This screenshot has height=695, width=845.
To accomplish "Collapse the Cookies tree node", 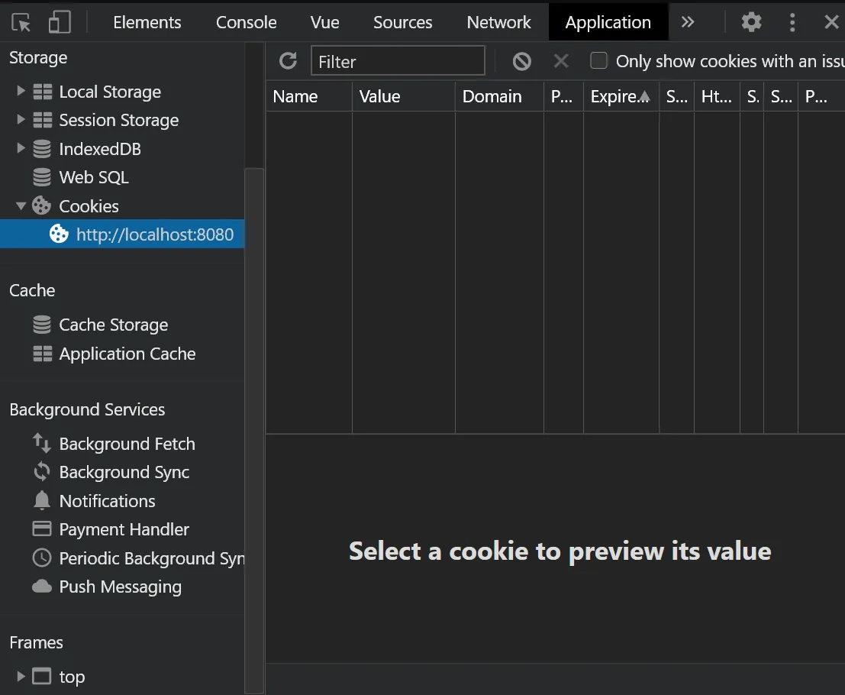I will point(21,206).
